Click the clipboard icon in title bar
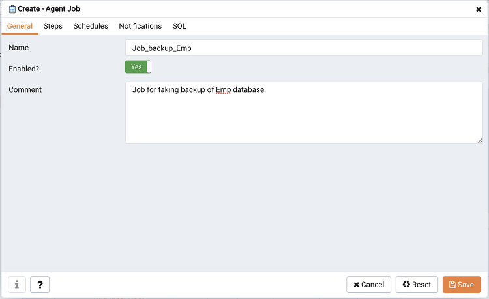Image resolution: width=489 pixels, height=299 pixels. (x=12, y=9)
